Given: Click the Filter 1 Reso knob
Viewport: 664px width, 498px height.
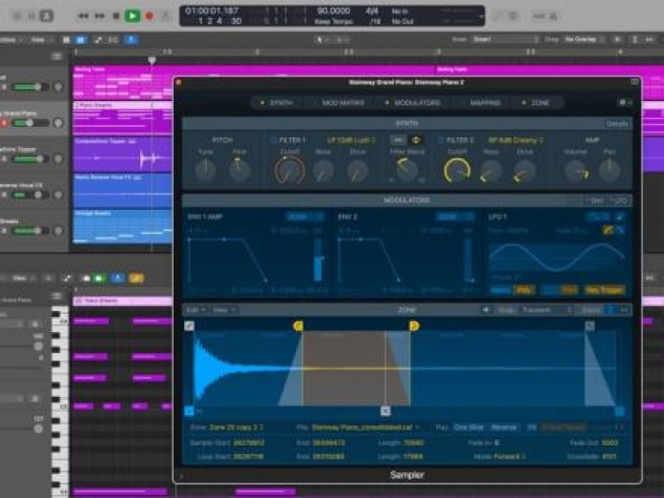Looking at the screenshot, I should click(x=323, y=171).
